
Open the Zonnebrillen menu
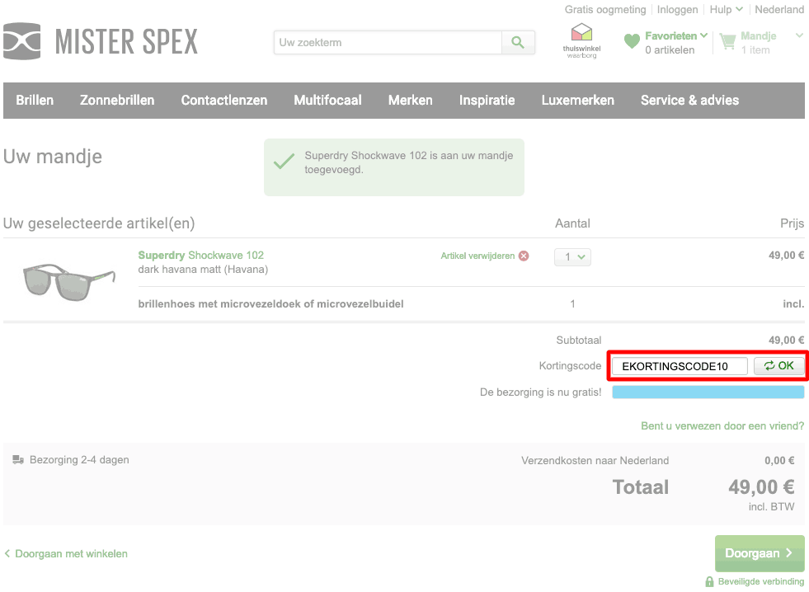click(x=117, y=100)
